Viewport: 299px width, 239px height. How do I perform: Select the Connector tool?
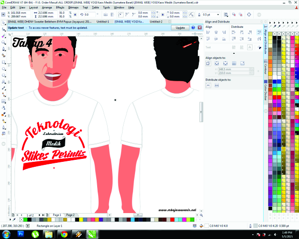tap(3, 95)
